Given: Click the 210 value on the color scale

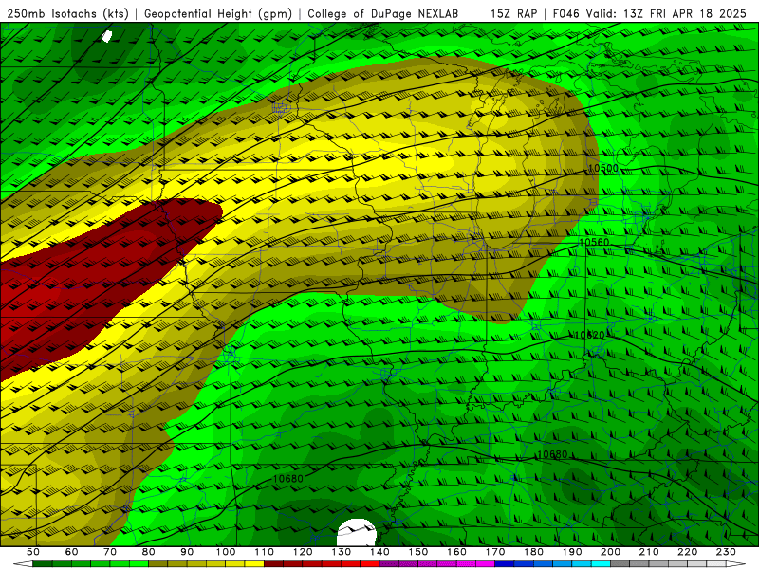Looking at the screenshot, I should pos(649,552).
